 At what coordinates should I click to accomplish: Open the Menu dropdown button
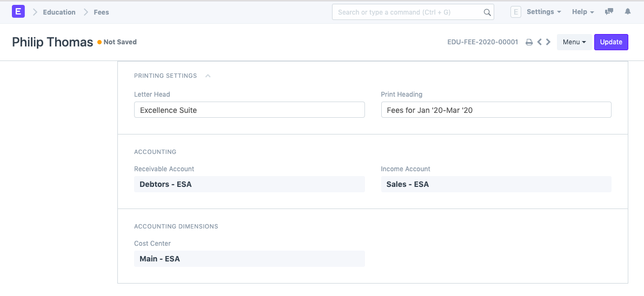(x=574, y=42)
